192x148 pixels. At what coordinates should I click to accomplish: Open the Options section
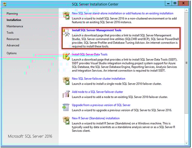point(12,53)
